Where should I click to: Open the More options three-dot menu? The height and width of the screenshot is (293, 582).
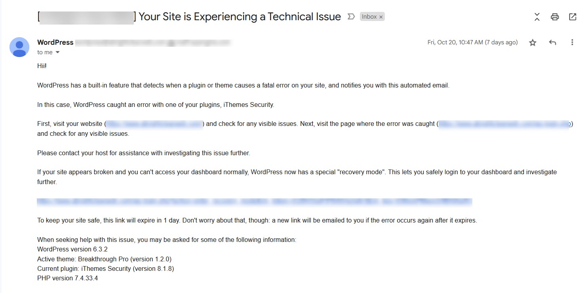point(572,42)
